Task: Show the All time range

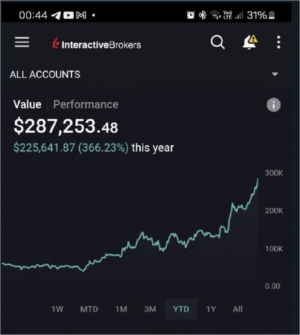Action: click(238, 309)
